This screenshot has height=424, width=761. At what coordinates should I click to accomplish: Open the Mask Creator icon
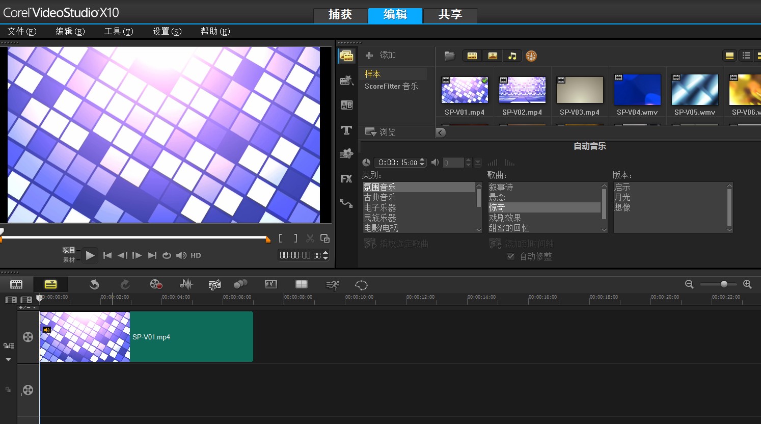(x=361, y=285)
